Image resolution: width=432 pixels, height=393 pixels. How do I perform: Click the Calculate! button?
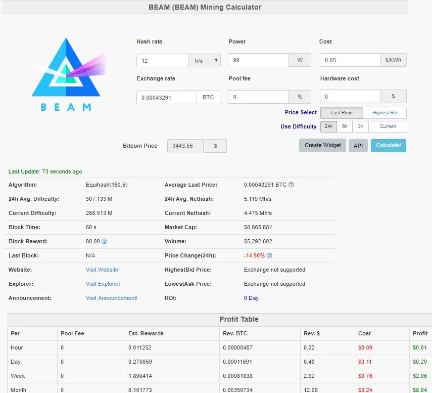click(388, 145)
